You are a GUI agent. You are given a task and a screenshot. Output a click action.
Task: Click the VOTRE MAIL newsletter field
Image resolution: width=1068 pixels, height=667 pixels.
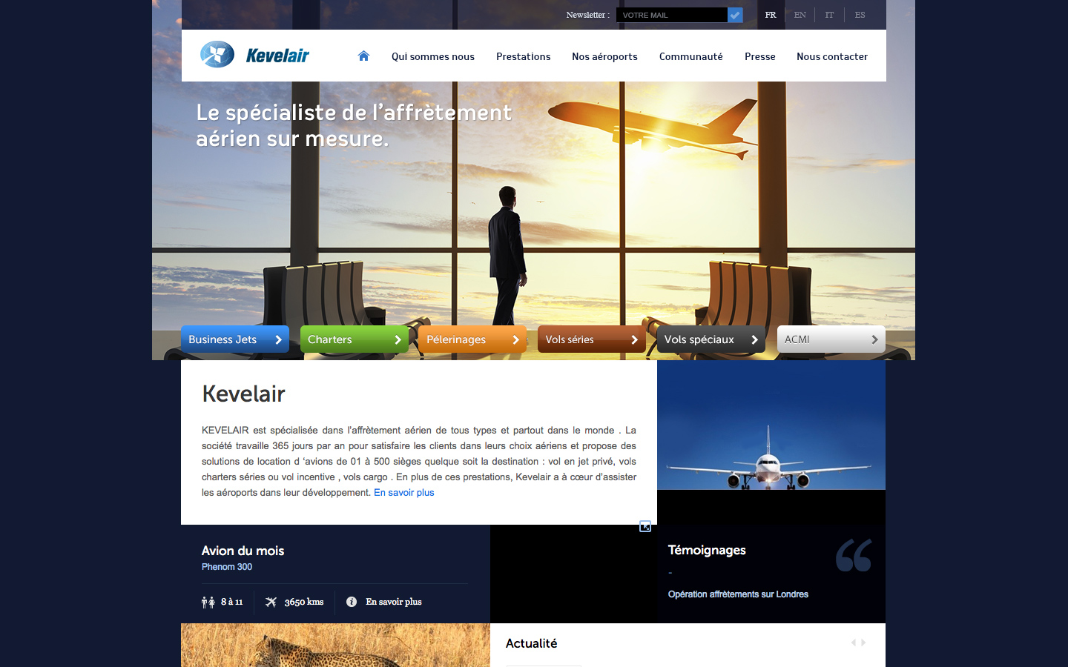[x=671, y=15]
